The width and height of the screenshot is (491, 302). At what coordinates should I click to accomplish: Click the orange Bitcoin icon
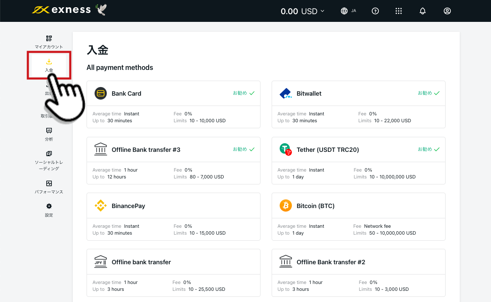point(286,206)
